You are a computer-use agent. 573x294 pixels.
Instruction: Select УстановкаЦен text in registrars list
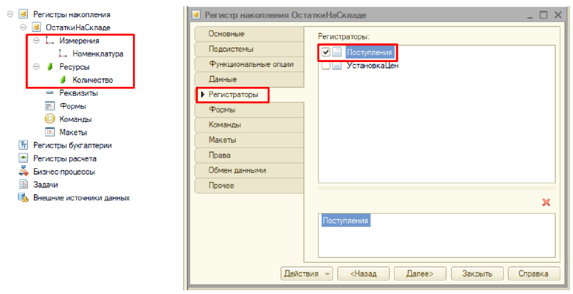pos(372,66)
